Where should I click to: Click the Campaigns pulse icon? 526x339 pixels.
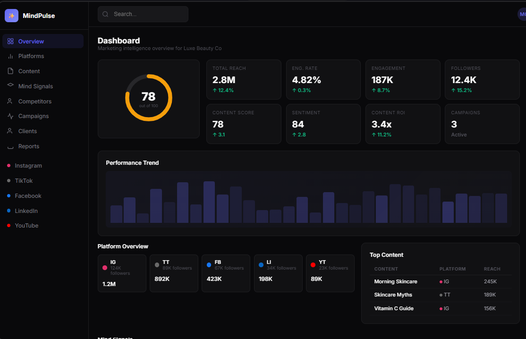click(x=10, y=116)
